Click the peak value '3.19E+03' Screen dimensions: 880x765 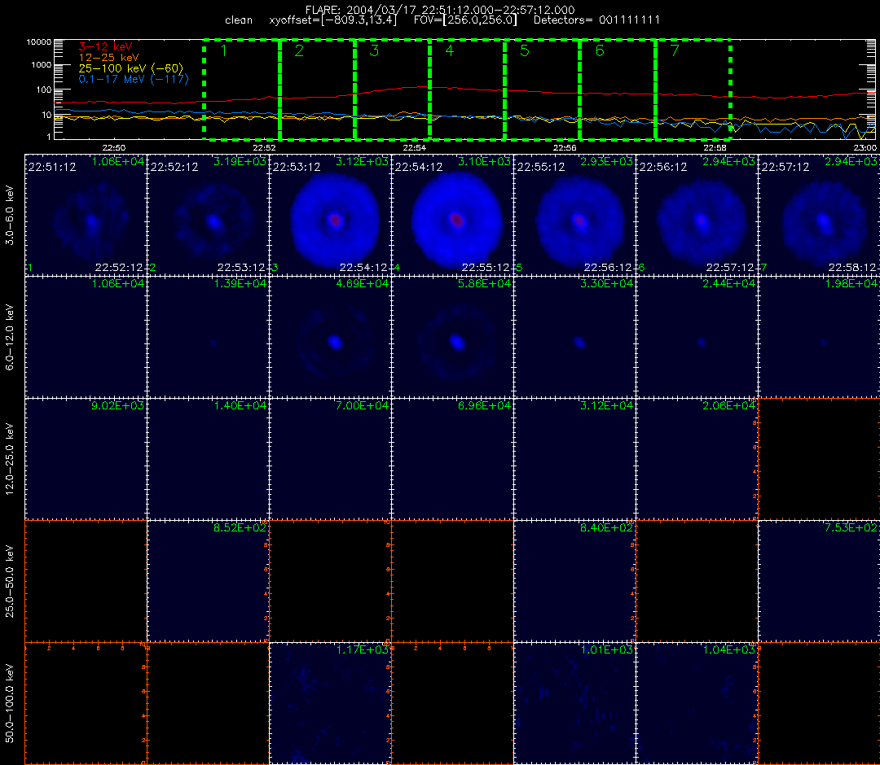(240, 161)
